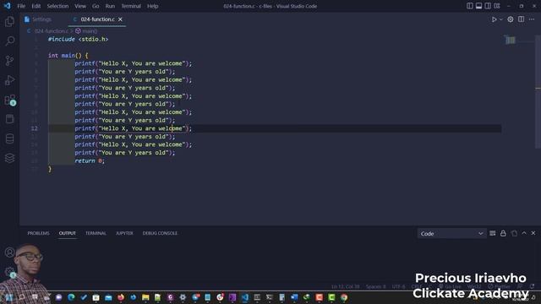Open the Help menu
This screenshot has width=541, height=304.
152,6
